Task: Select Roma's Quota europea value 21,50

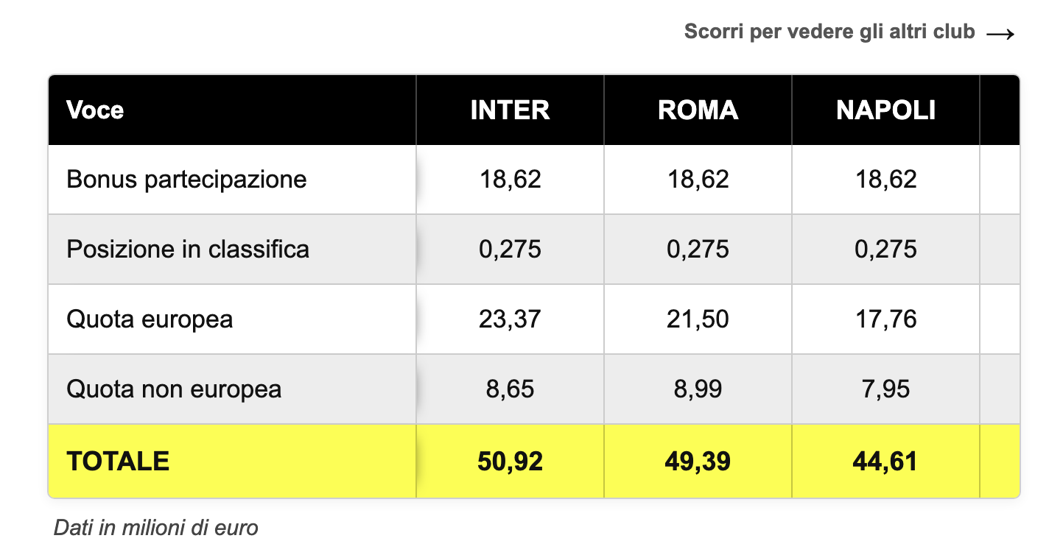Action: pos(698,319)
